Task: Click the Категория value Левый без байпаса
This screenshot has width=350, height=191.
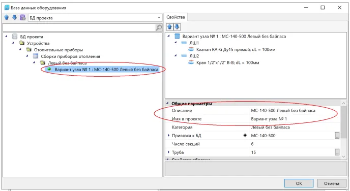Action: (270, 128)
